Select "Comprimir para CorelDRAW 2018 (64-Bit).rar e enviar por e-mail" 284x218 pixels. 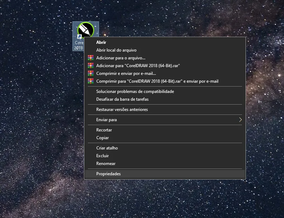coord(157,81)
